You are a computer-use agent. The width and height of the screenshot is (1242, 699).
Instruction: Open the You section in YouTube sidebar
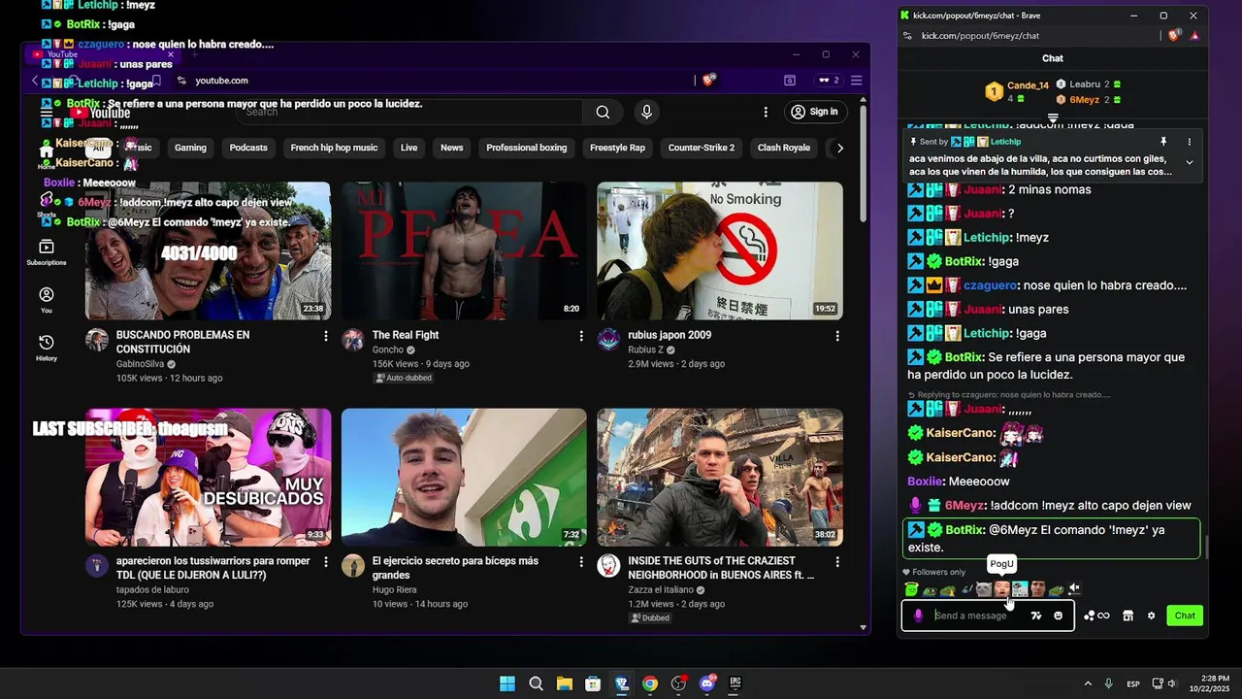(x=47, y=300)
